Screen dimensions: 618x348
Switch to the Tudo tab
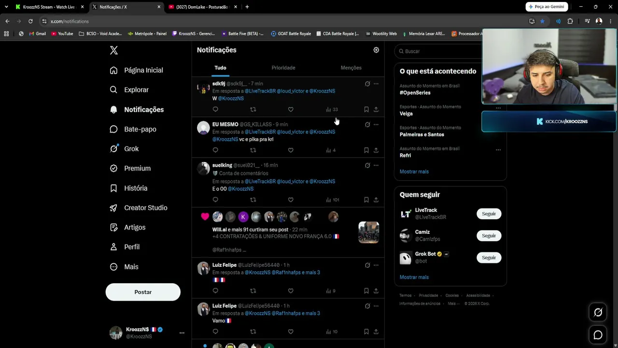(x=220, y=68)
